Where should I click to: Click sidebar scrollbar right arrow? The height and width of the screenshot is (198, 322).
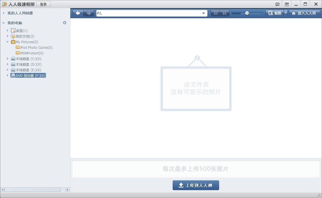click(67, 190)
